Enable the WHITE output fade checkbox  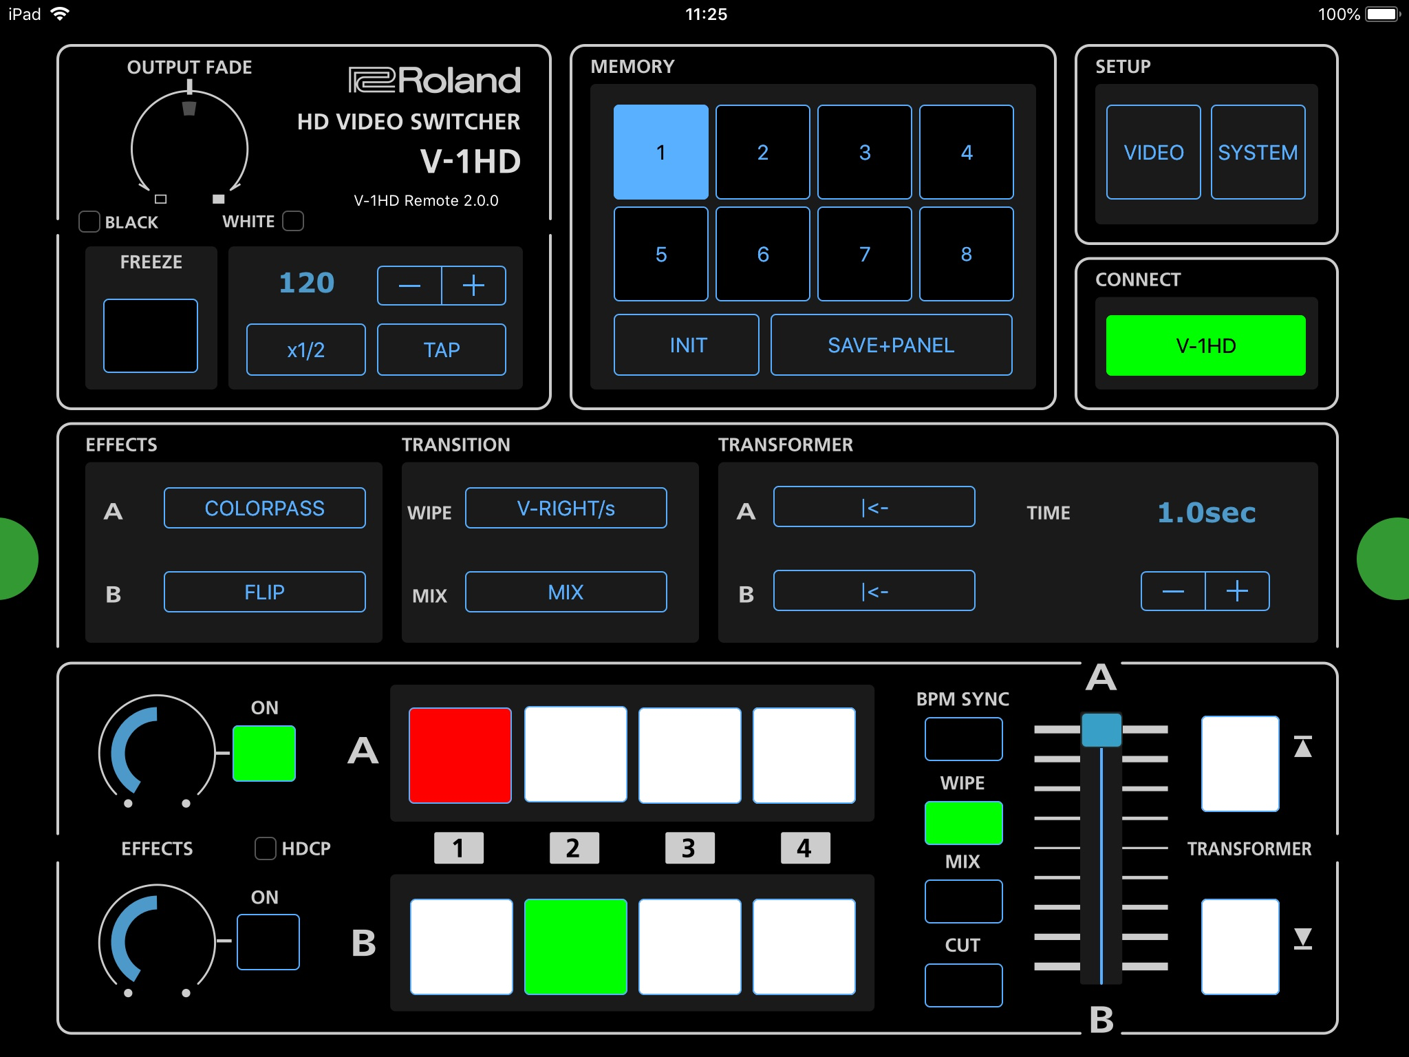pyautogui.click(x=293, y=221)
